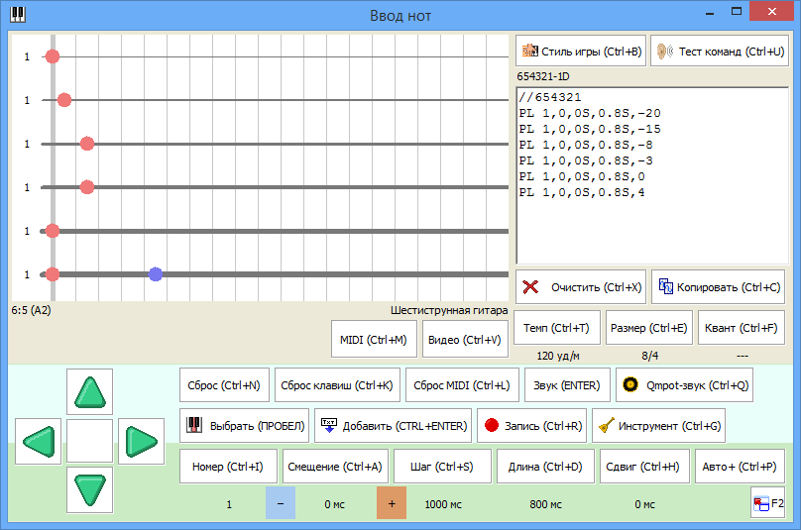Click the '//654321' comment line

coord(549,97)
